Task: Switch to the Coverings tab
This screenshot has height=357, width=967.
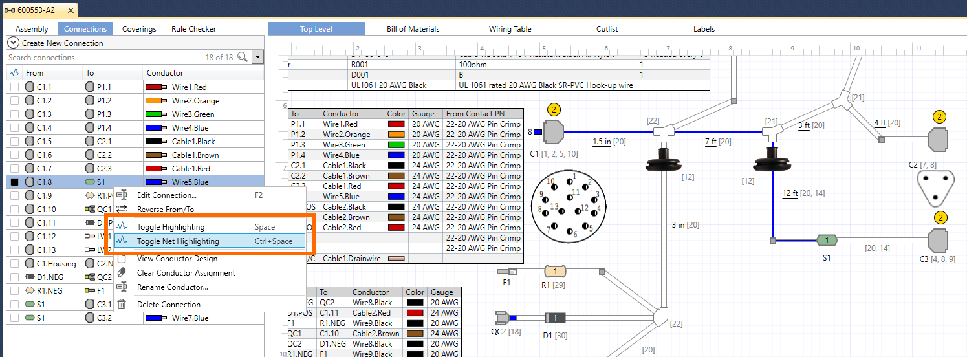Action: click(x=139, y=28)
